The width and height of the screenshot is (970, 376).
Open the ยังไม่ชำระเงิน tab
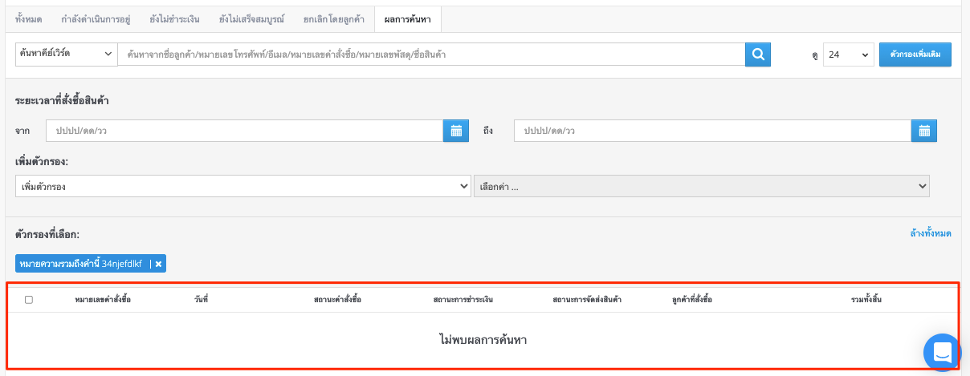174,18
